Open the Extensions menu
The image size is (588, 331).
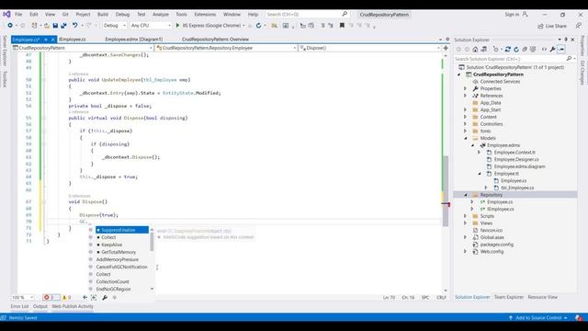(205, 15)
